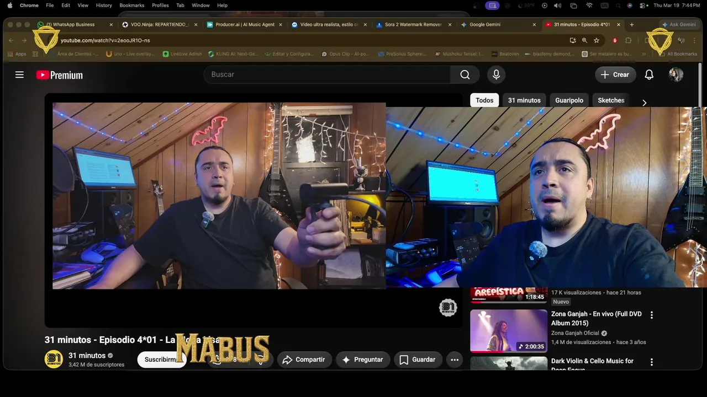Select the Sketches filter chip

coord(611,100)
